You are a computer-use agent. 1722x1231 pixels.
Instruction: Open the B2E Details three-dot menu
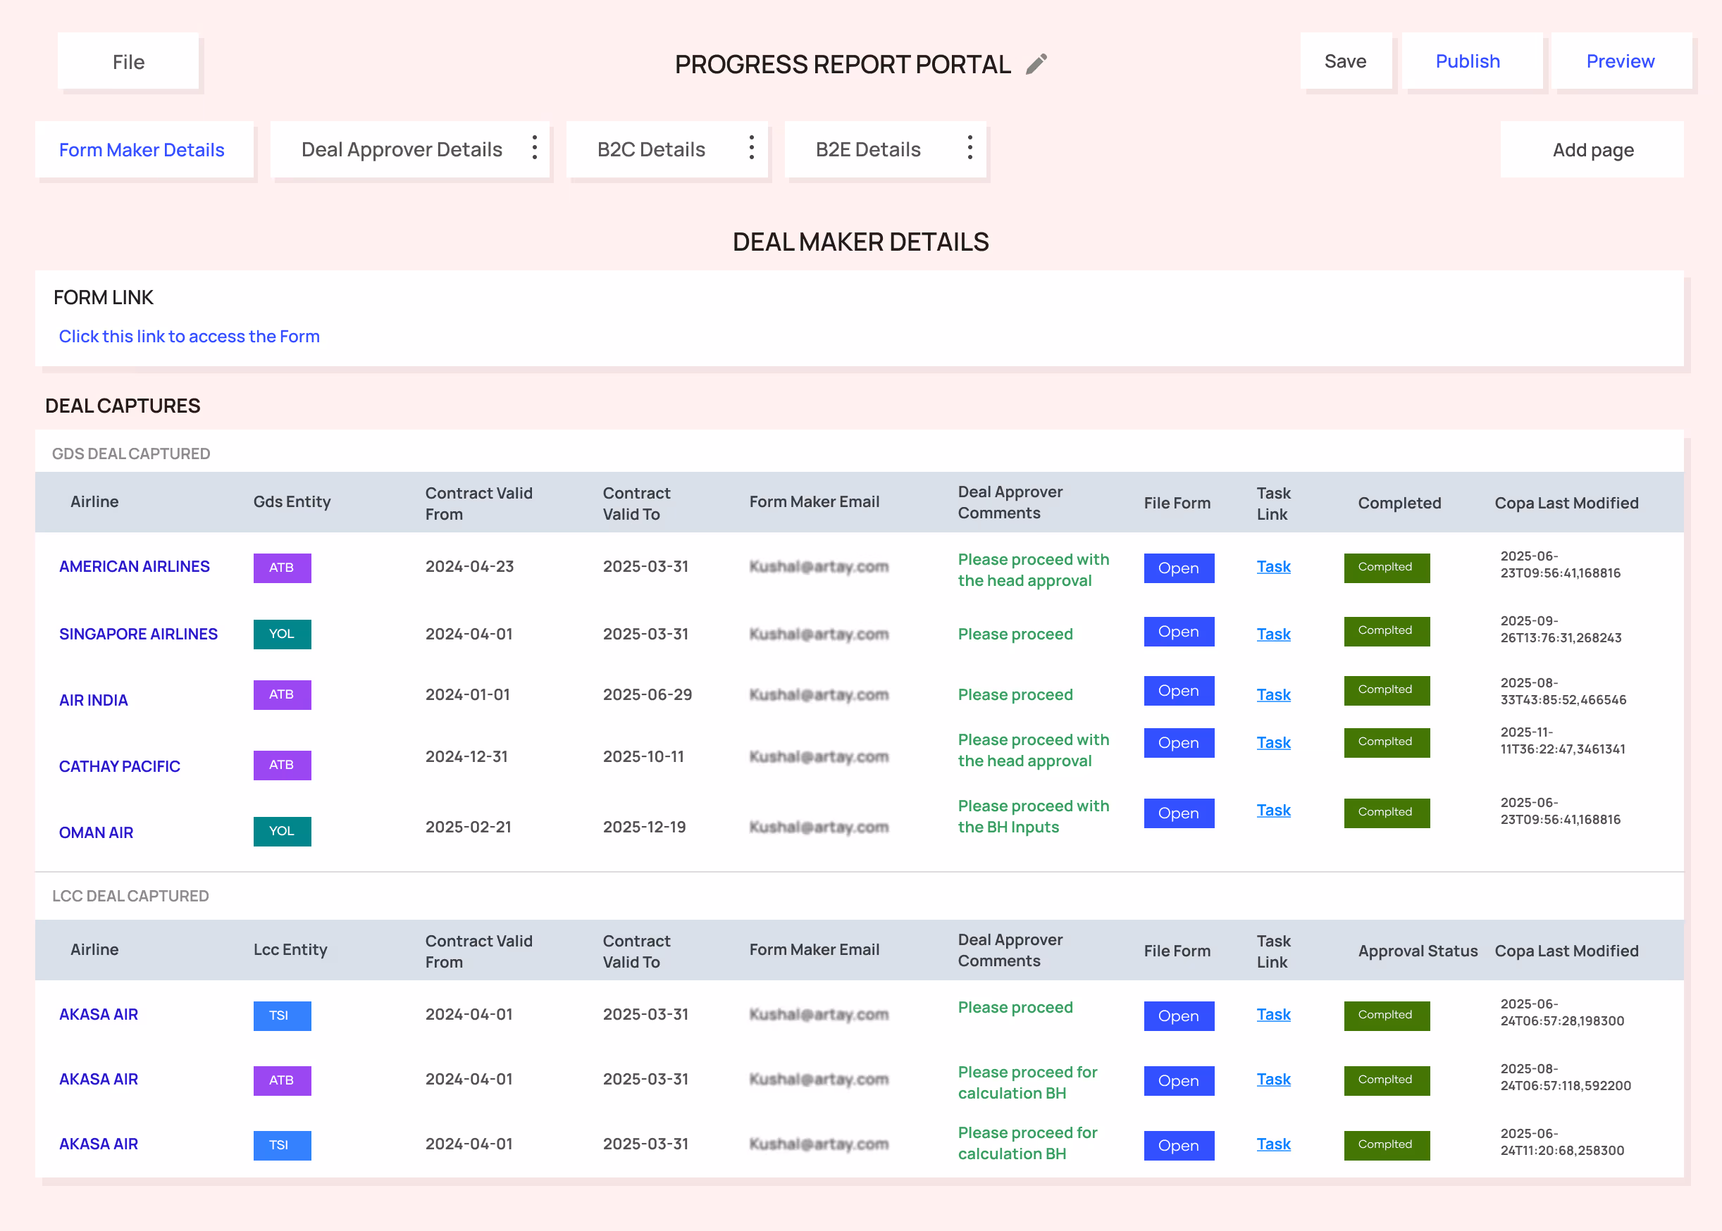coord(969,148)
